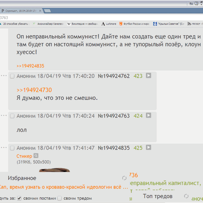Open Lurkmore bookmark
The image size is (203, 203).
click(x=109, y=24)
